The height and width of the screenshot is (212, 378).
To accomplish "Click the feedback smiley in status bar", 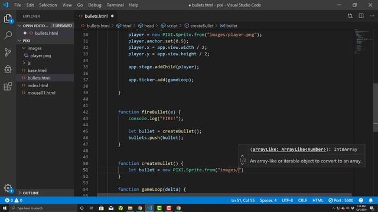I will coord(361,200).
